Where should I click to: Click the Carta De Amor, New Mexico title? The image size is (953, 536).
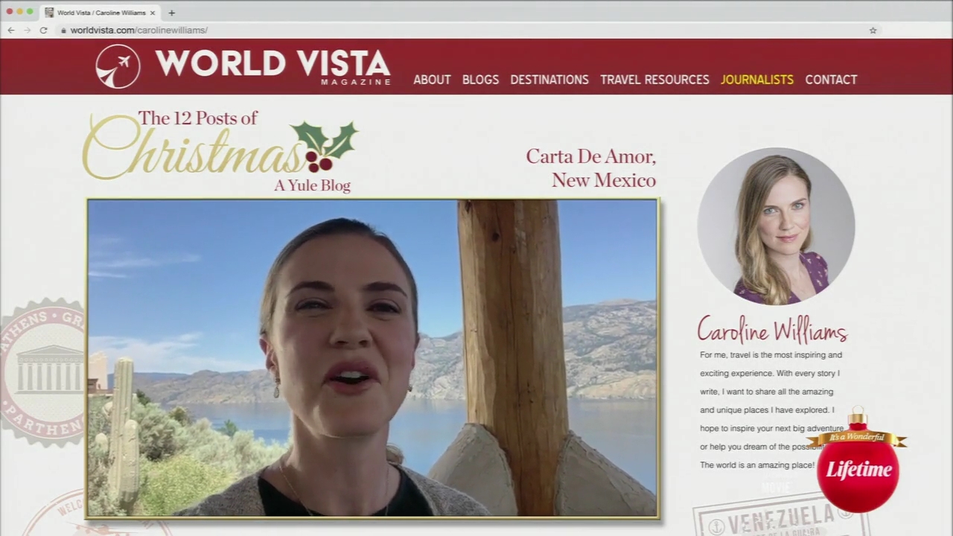591,168
